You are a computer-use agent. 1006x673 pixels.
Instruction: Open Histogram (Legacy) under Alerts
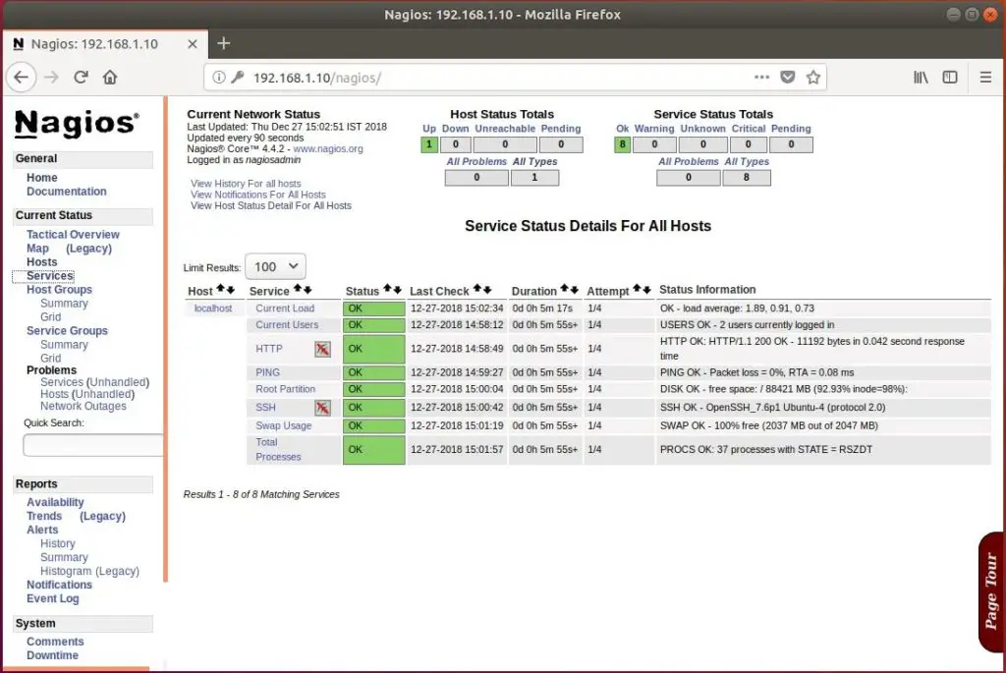(89, 571)
